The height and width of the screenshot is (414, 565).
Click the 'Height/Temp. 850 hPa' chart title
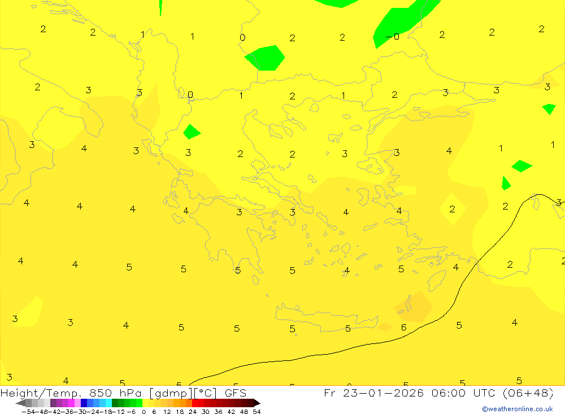point(72,393)
